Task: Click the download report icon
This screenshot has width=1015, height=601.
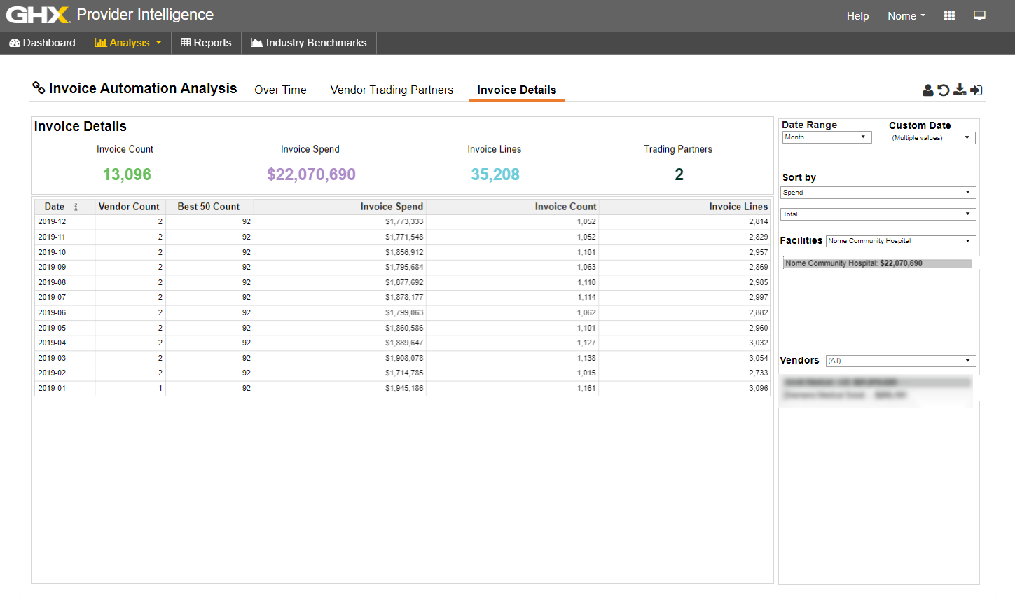Action: pos(960,90)
